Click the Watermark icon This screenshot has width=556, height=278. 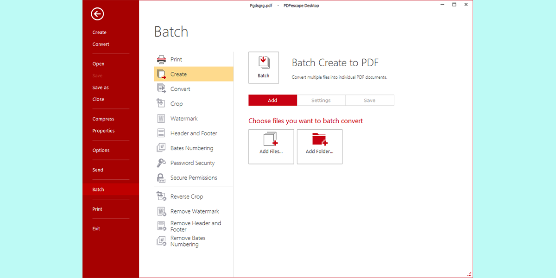pyautogui.click(x=161, y=119)
